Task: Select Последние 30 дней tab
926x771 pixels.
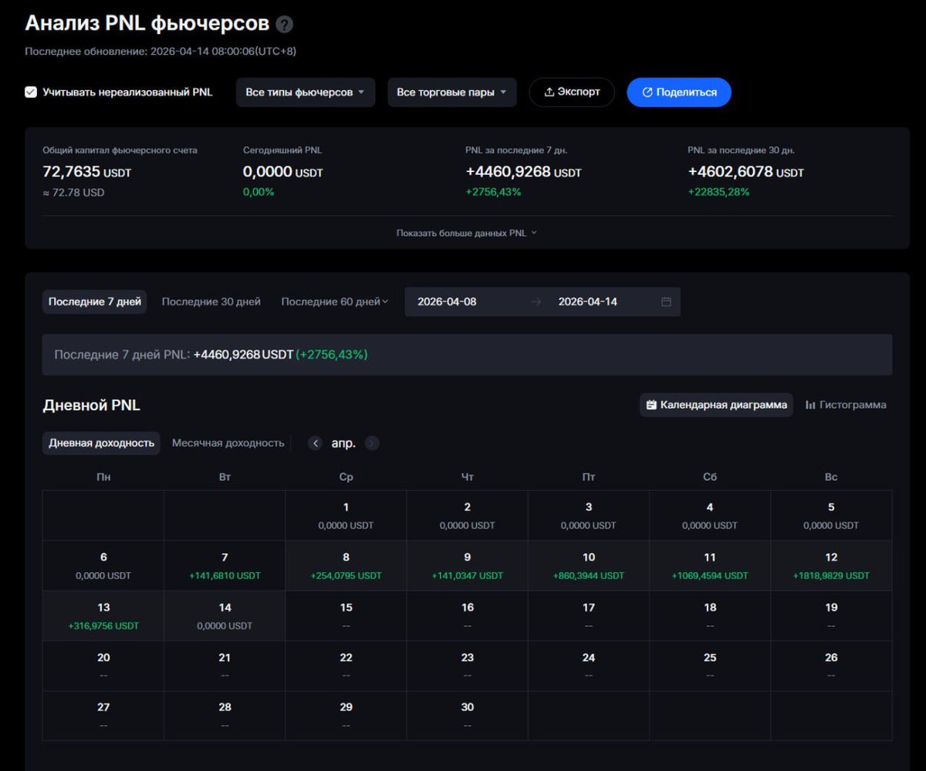Action: 211,302
